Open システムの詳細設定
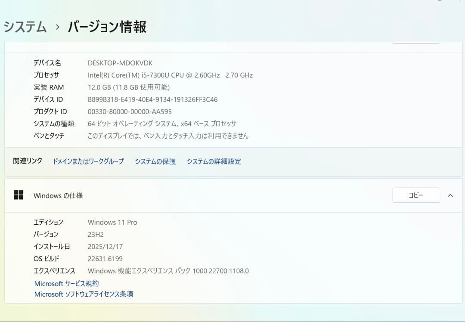465x322 pixels. click(x=214, y=161)
